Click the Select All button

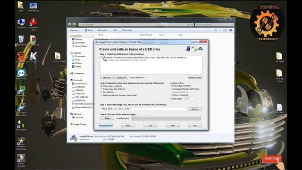coord(107,77)
